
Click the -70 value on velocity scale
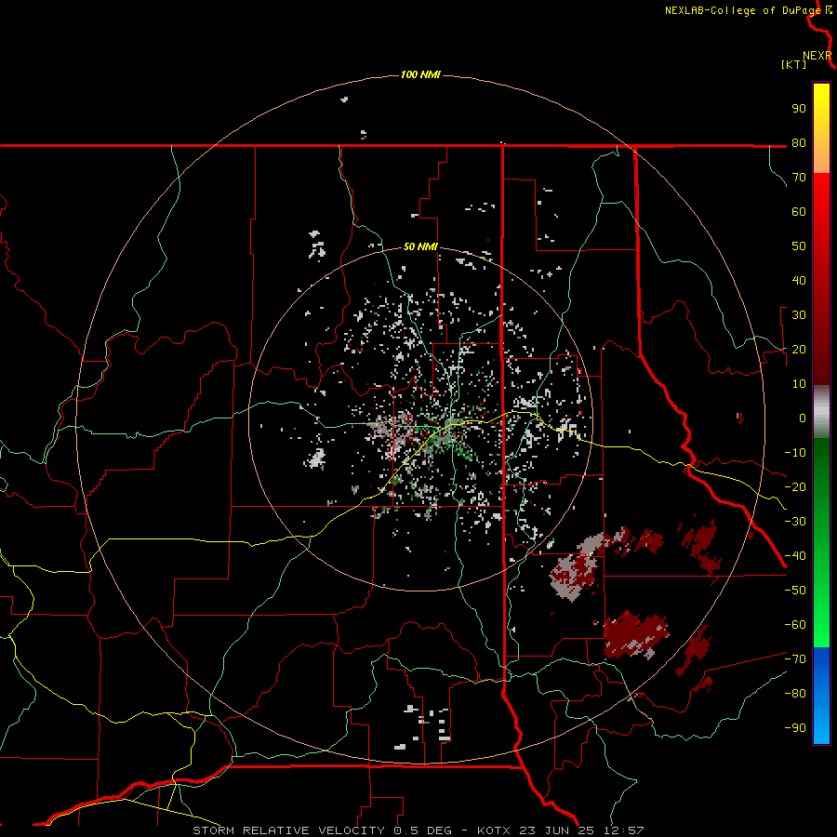tap(795, 659)
